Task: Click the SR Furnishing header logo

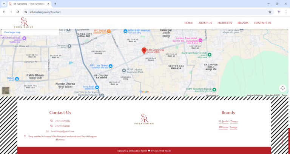Action: coord(24,23)
